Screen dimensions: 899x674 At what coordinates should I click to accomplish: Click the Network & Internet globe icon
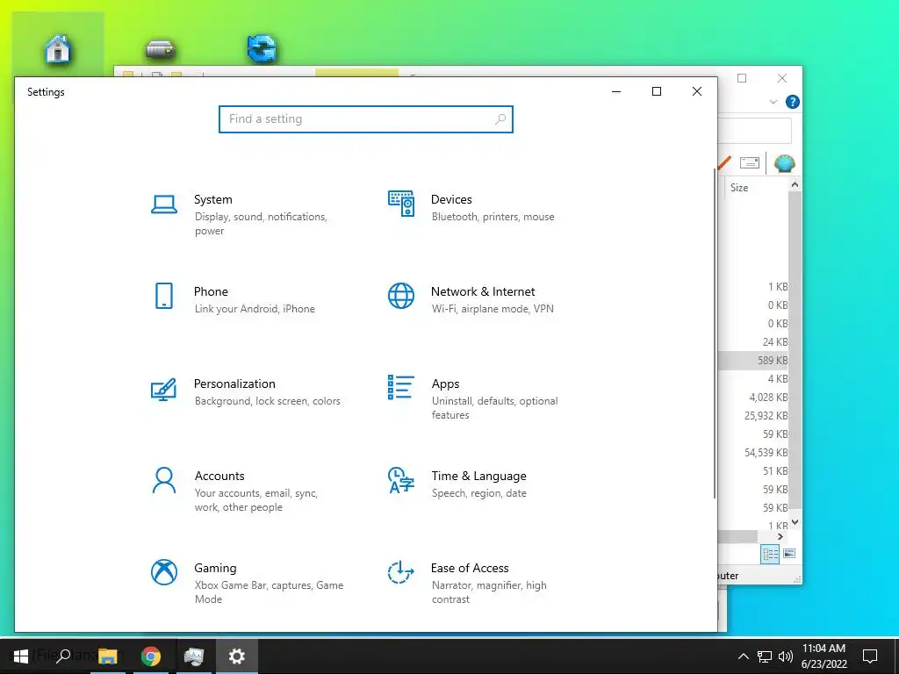400,296
